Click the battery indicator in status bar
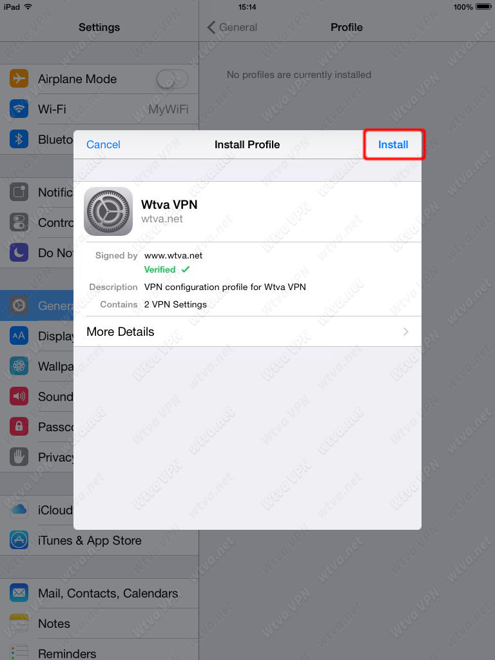Screen dimensions: 495x660 tap(483, 6)
